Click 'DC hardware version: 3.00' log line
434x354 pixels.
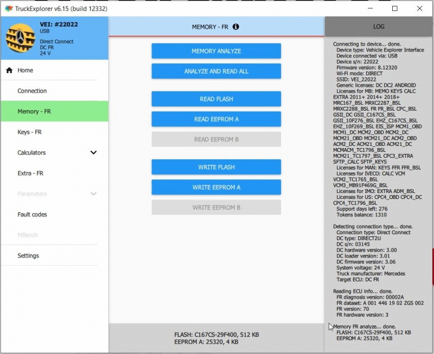(367, 250)
